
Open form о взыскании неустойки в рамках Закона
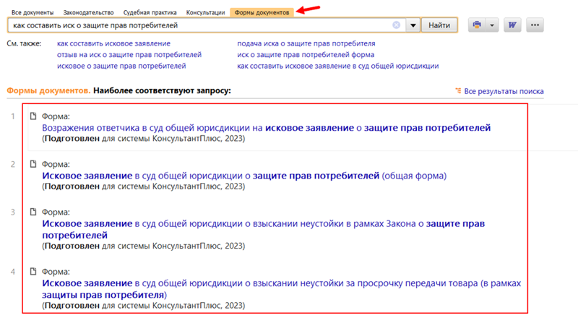[x=263, y=229]
